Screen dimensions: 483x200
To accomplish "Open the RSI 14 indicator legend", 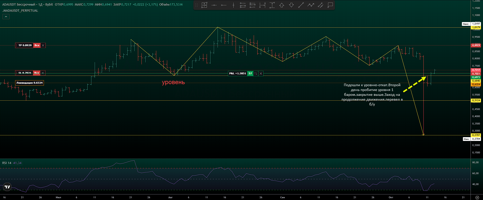I will coord(7,163).
